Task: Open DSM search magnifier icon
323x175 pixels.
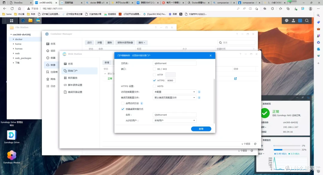Action: pyautogui.click(x=307, y=21)
